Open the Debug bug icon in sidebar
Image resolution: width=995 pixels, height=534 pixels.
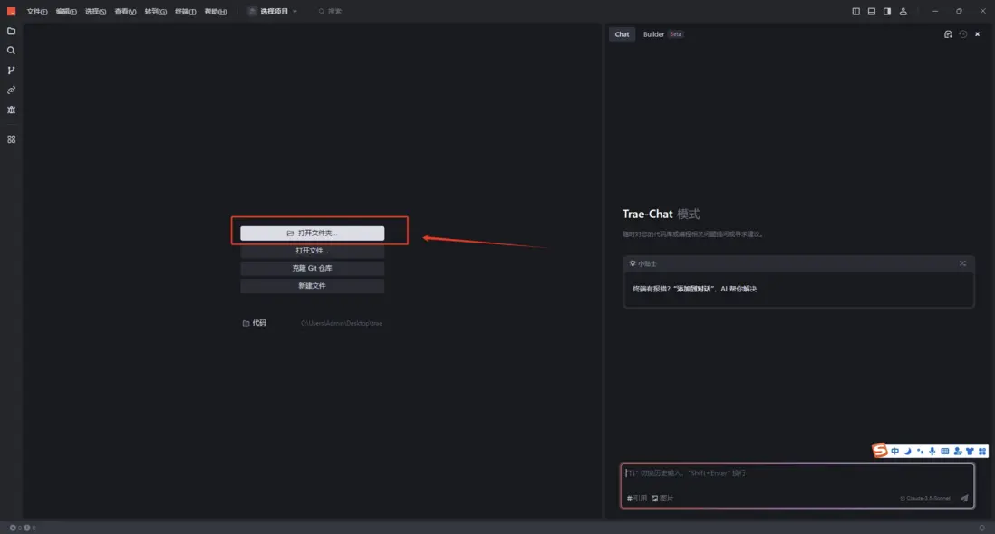[12, 110]
